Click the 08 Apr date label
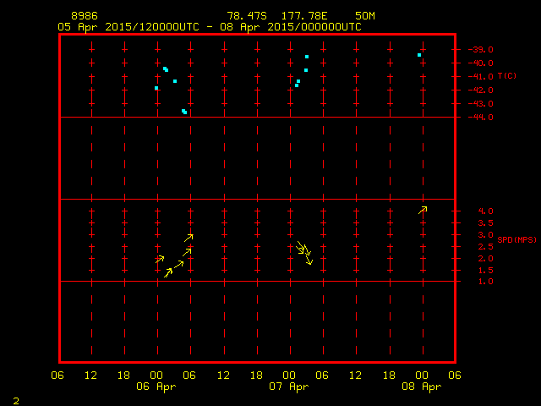This screenshot has height=406, width=541. (421, 387)
